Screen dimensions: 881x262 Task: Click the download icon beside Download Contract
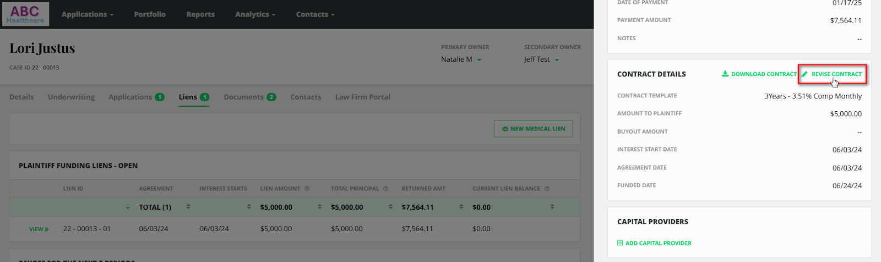click(x=725, y=74)
